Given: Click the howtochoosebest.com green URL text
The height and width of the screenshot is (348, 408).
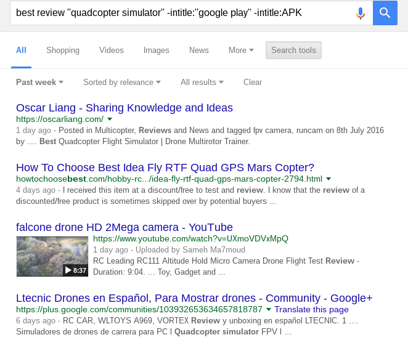Looking at the screenshot, I should coord(169,179).
